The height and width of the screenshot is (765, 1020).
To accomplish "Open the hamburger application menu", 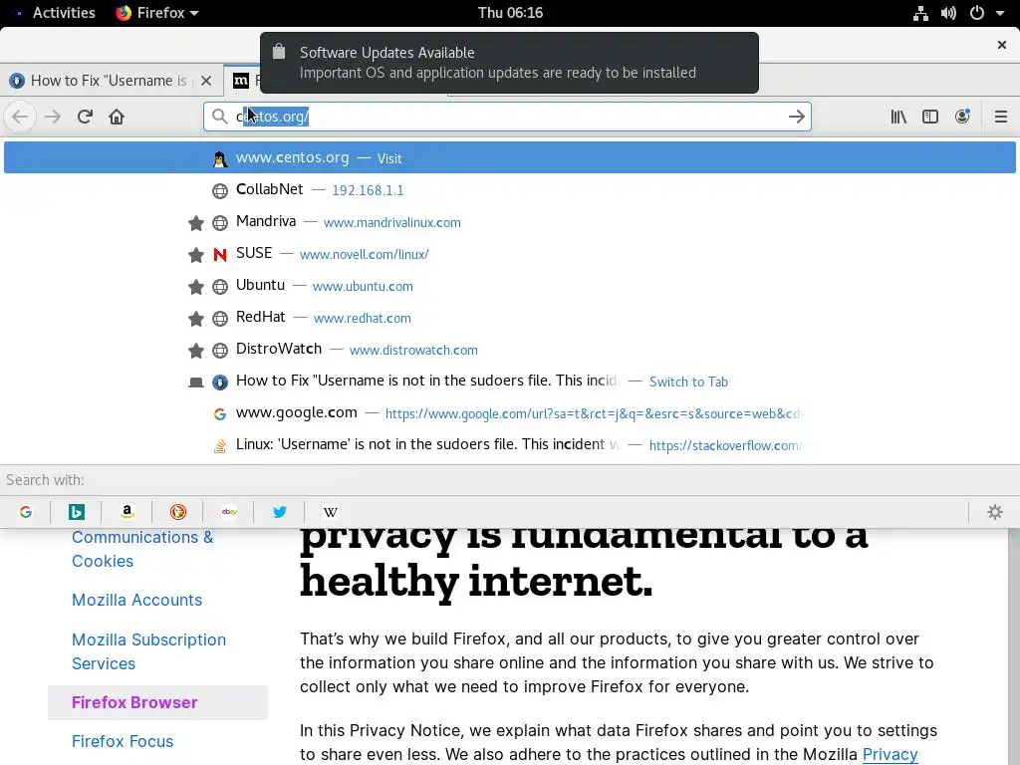I will (1000, 118).
